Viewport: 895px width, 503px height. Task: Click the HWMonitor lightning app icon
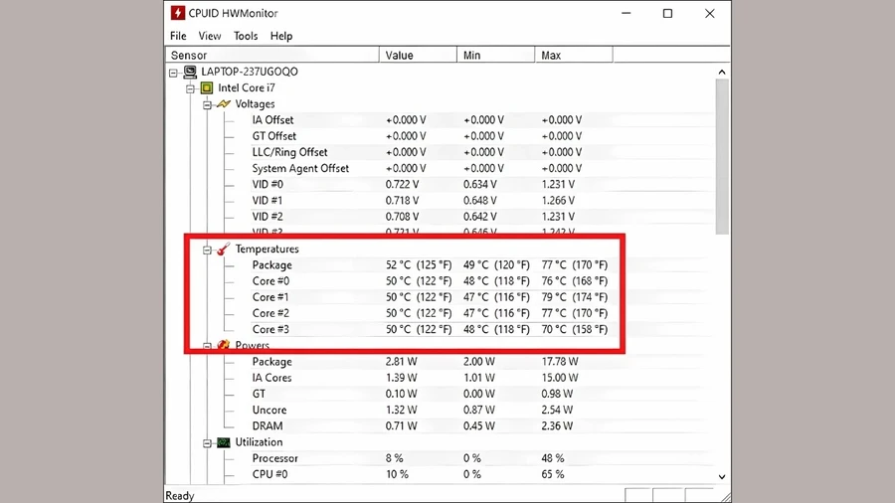[178, 13]
